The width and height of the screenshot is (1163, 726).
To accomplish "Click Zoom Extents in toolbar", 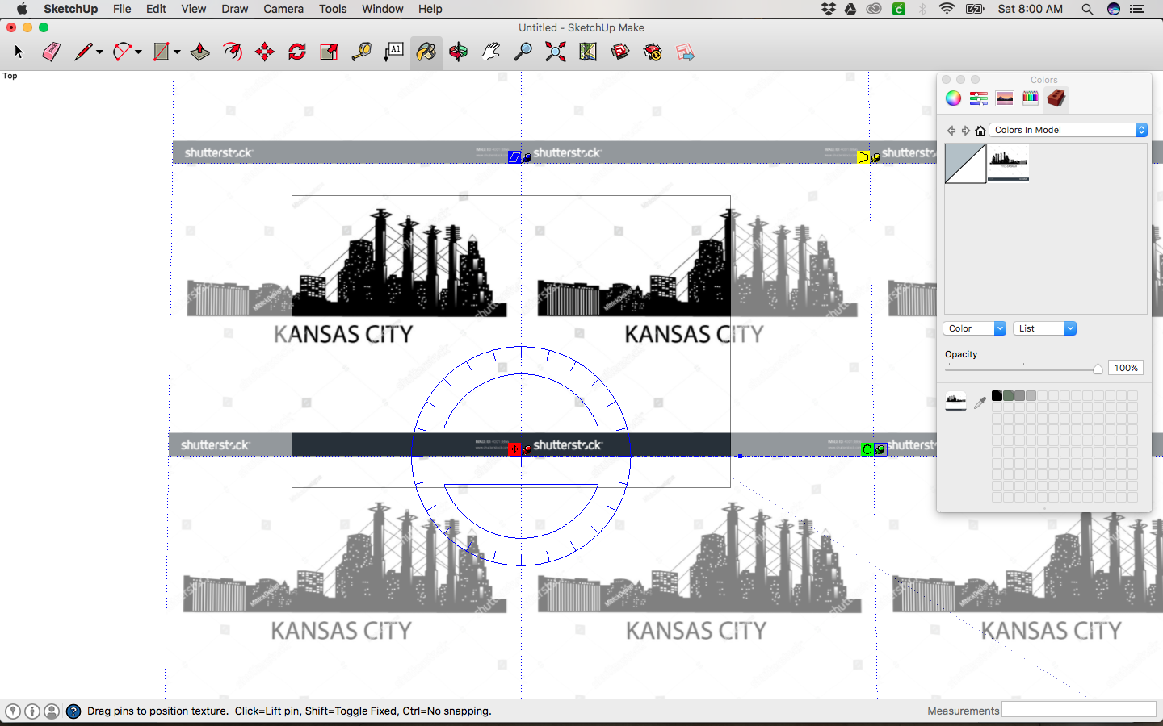I will 556,52.
